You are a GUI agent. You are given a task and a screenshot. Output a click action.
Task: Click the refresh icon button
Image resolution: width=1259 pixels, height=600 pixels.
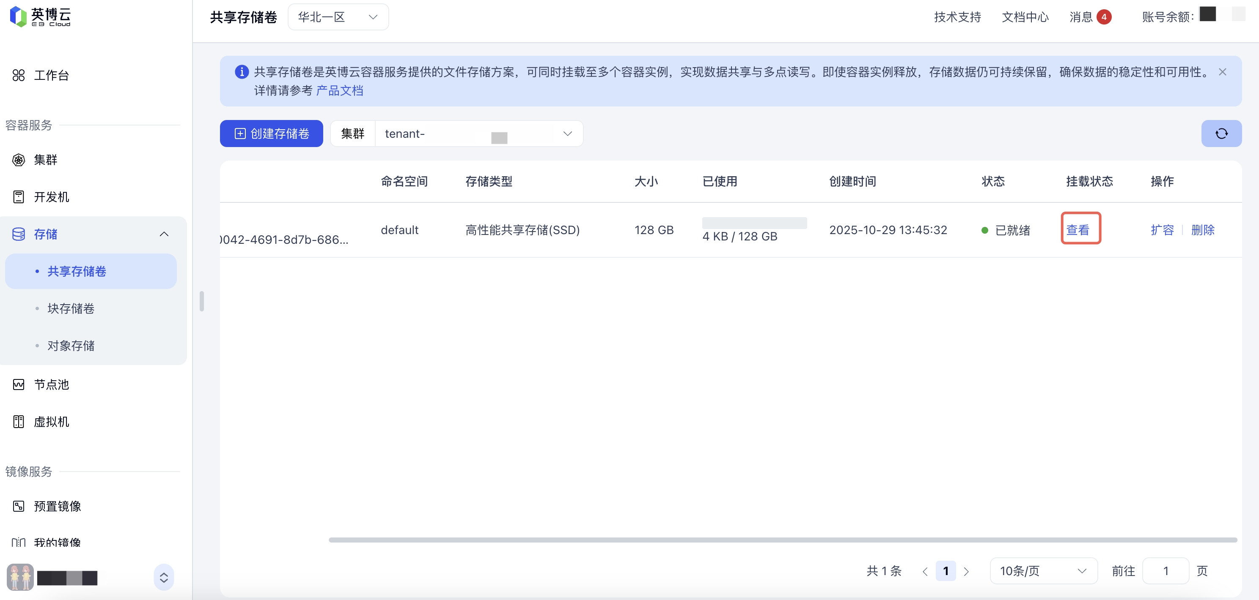[x=1221, y=133]
